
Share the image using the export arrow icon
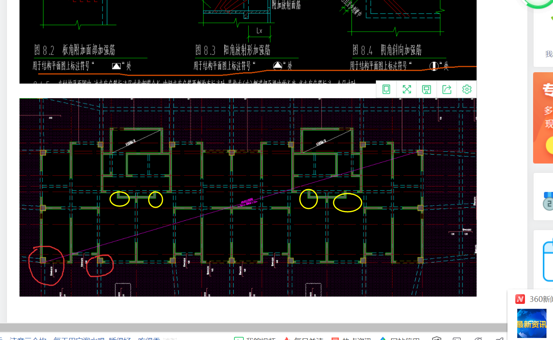(447, 89)
